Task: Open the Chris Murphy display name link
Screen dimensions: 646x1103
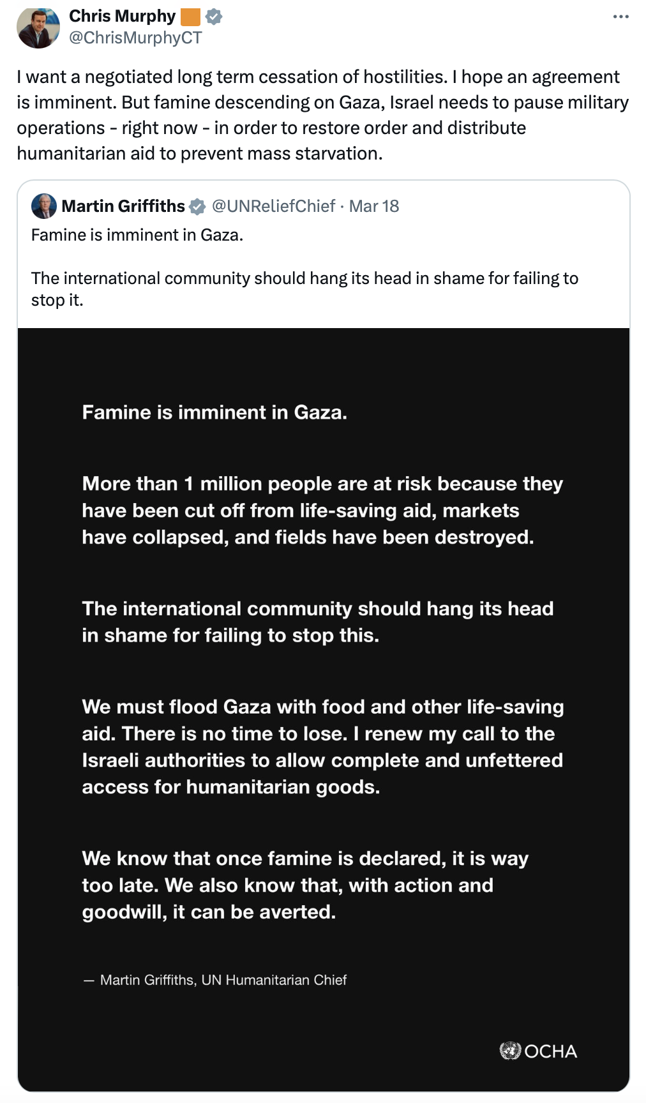Action: tap(122, 16)
